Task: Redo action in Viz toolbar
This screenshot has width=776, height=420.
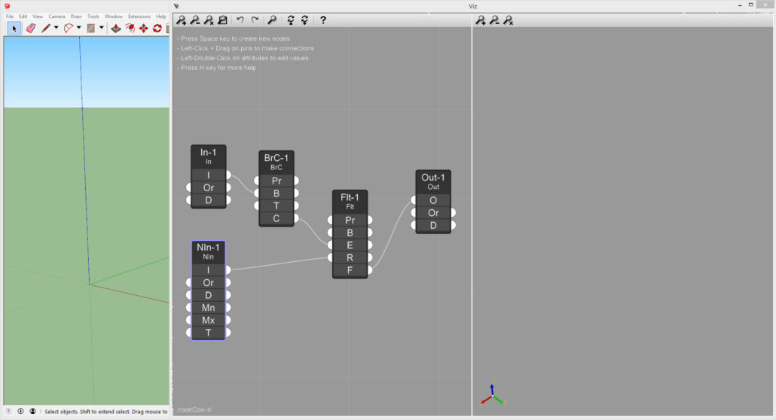Action: (255, 20)
